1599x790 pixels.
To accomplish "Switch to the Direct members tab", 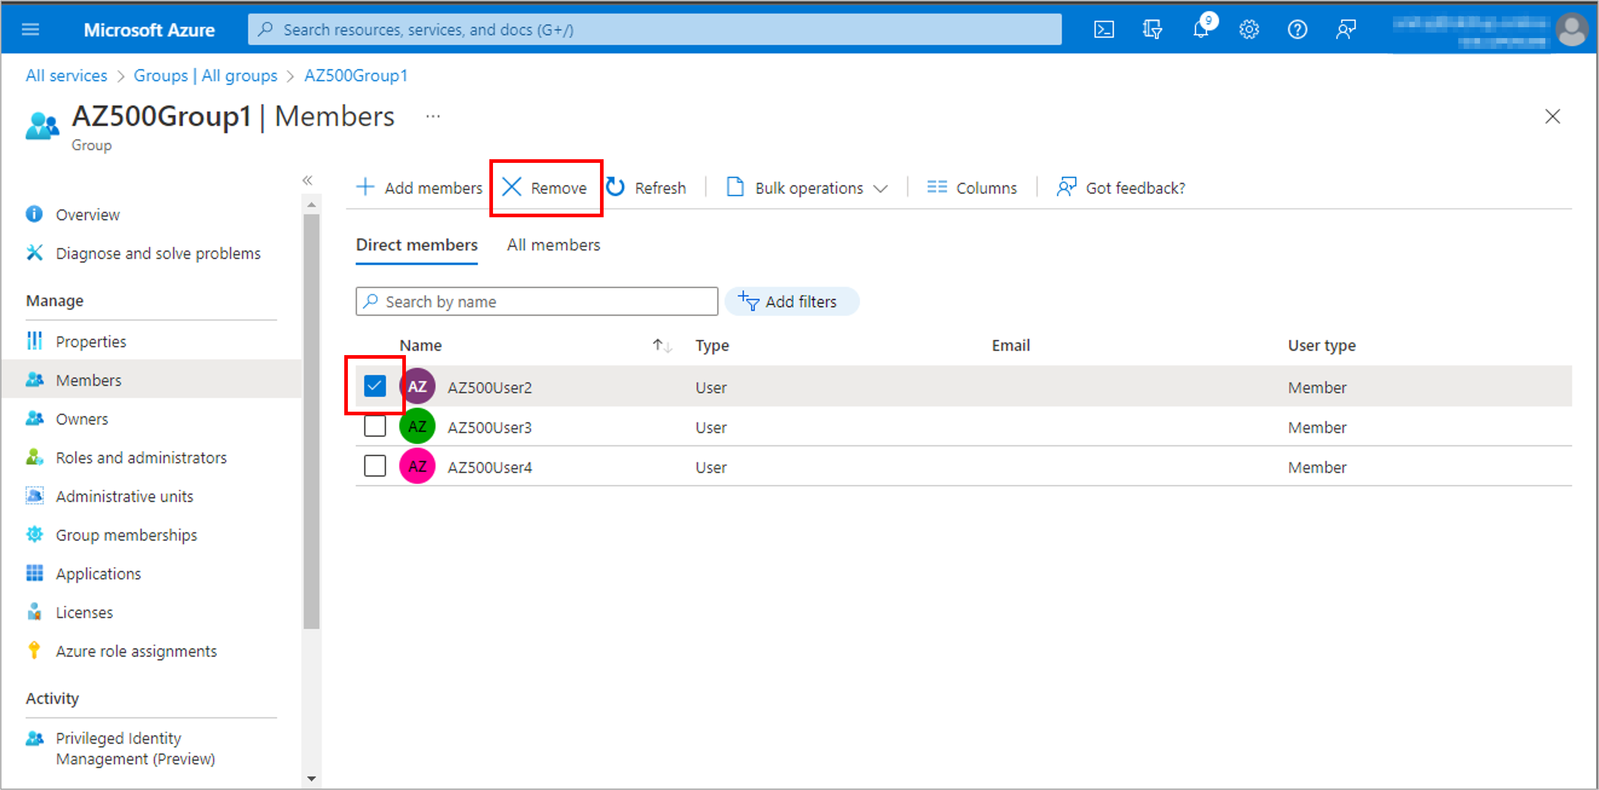I will pos(416,246).
